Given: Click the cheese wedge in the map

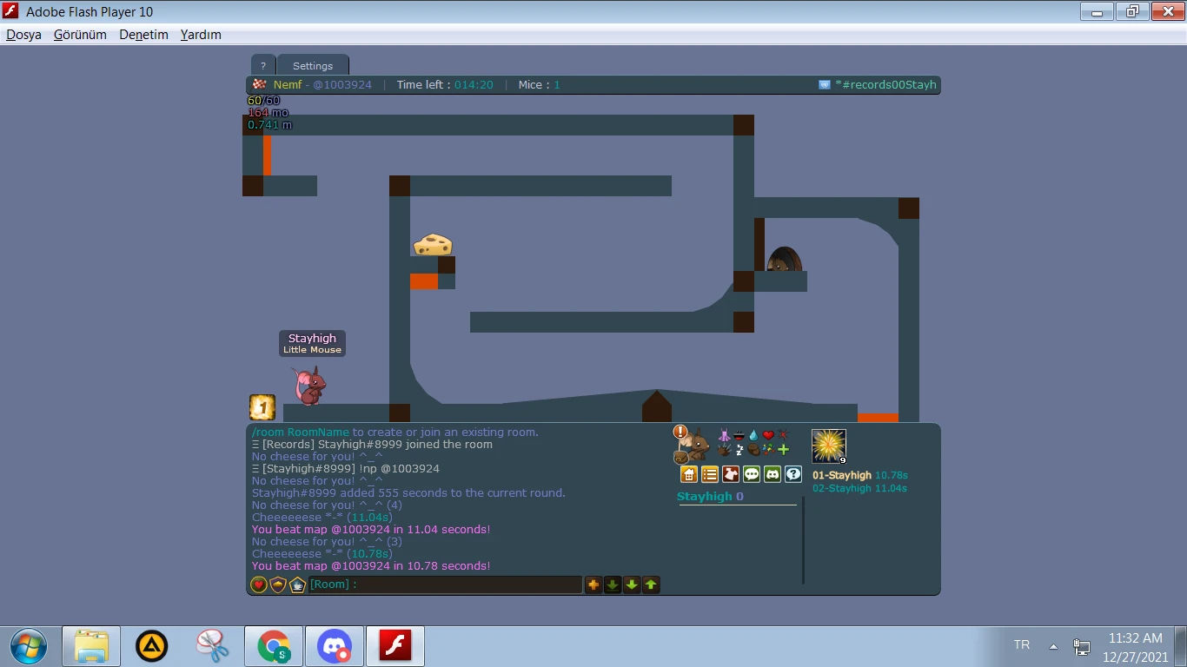Looking at the screenshot, I should click(x=433, y=244).
